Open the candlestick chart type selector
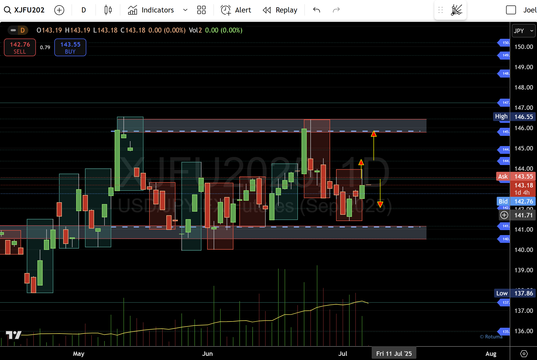Viewport: 537px width, 360px height. click(108, 10)
